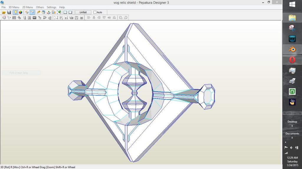The width and height of the screenshot is (302, 169).
Task: Select the yellow pencil open-edges tool
Action: pyautogui.click(x=38, y=12)
